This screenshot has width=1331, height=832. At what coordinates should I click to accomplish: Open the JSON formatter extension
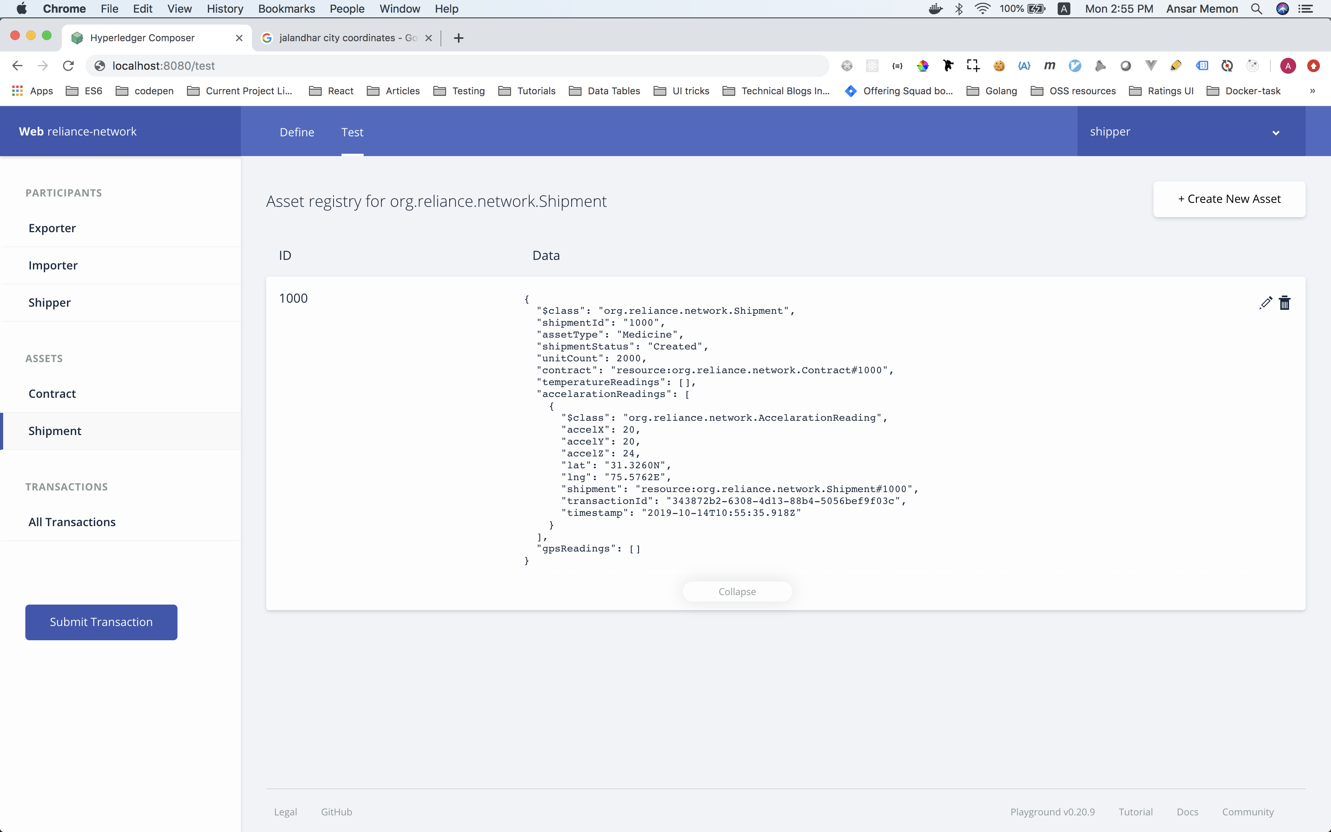[x=897, y=65]
